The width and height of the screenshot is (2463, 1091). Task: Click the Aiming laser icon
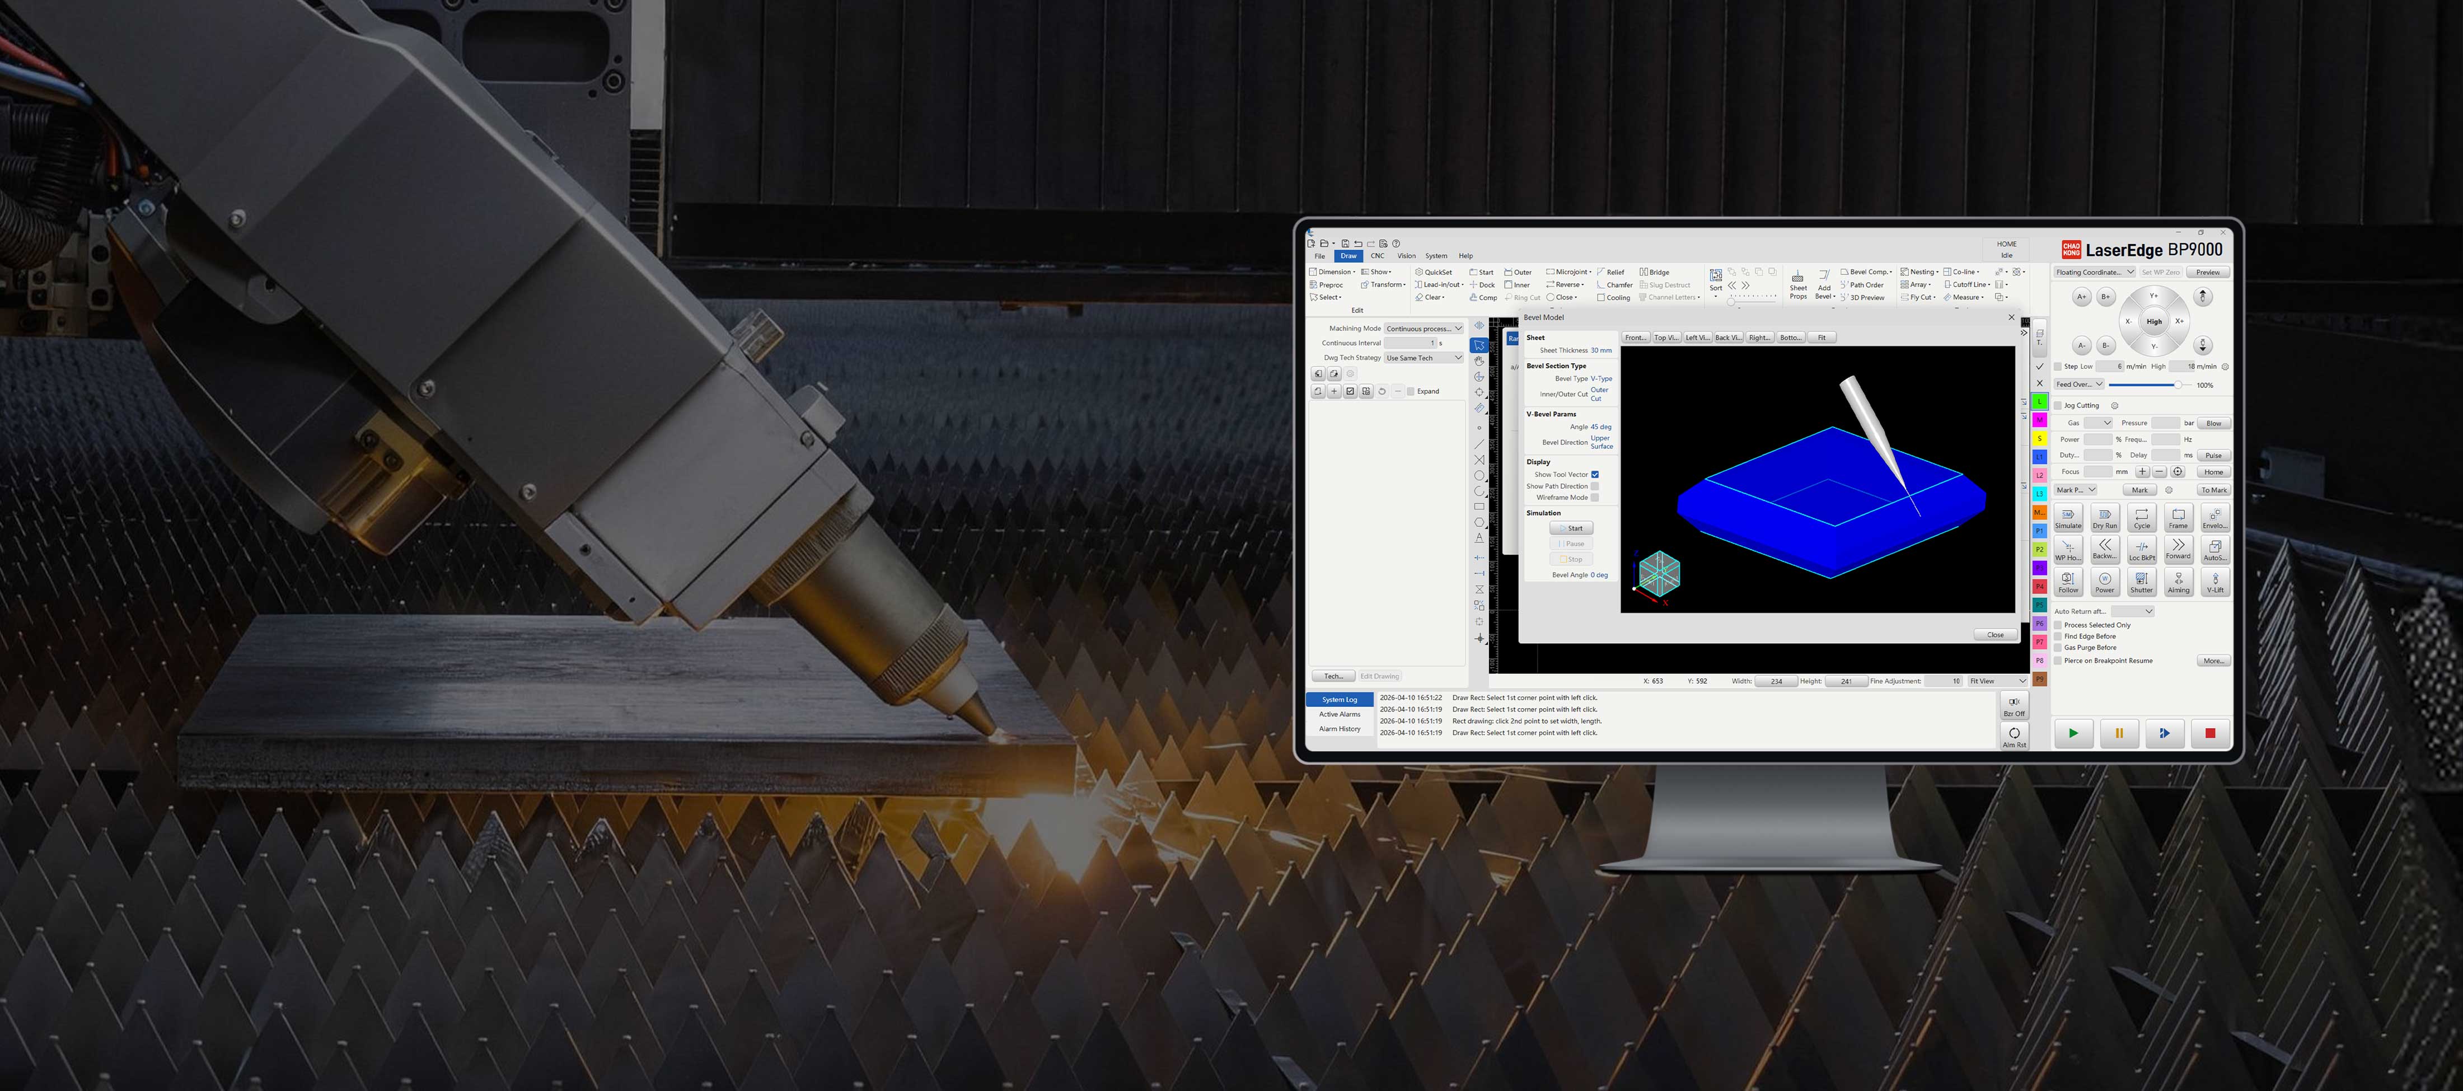click(2178, 579)
